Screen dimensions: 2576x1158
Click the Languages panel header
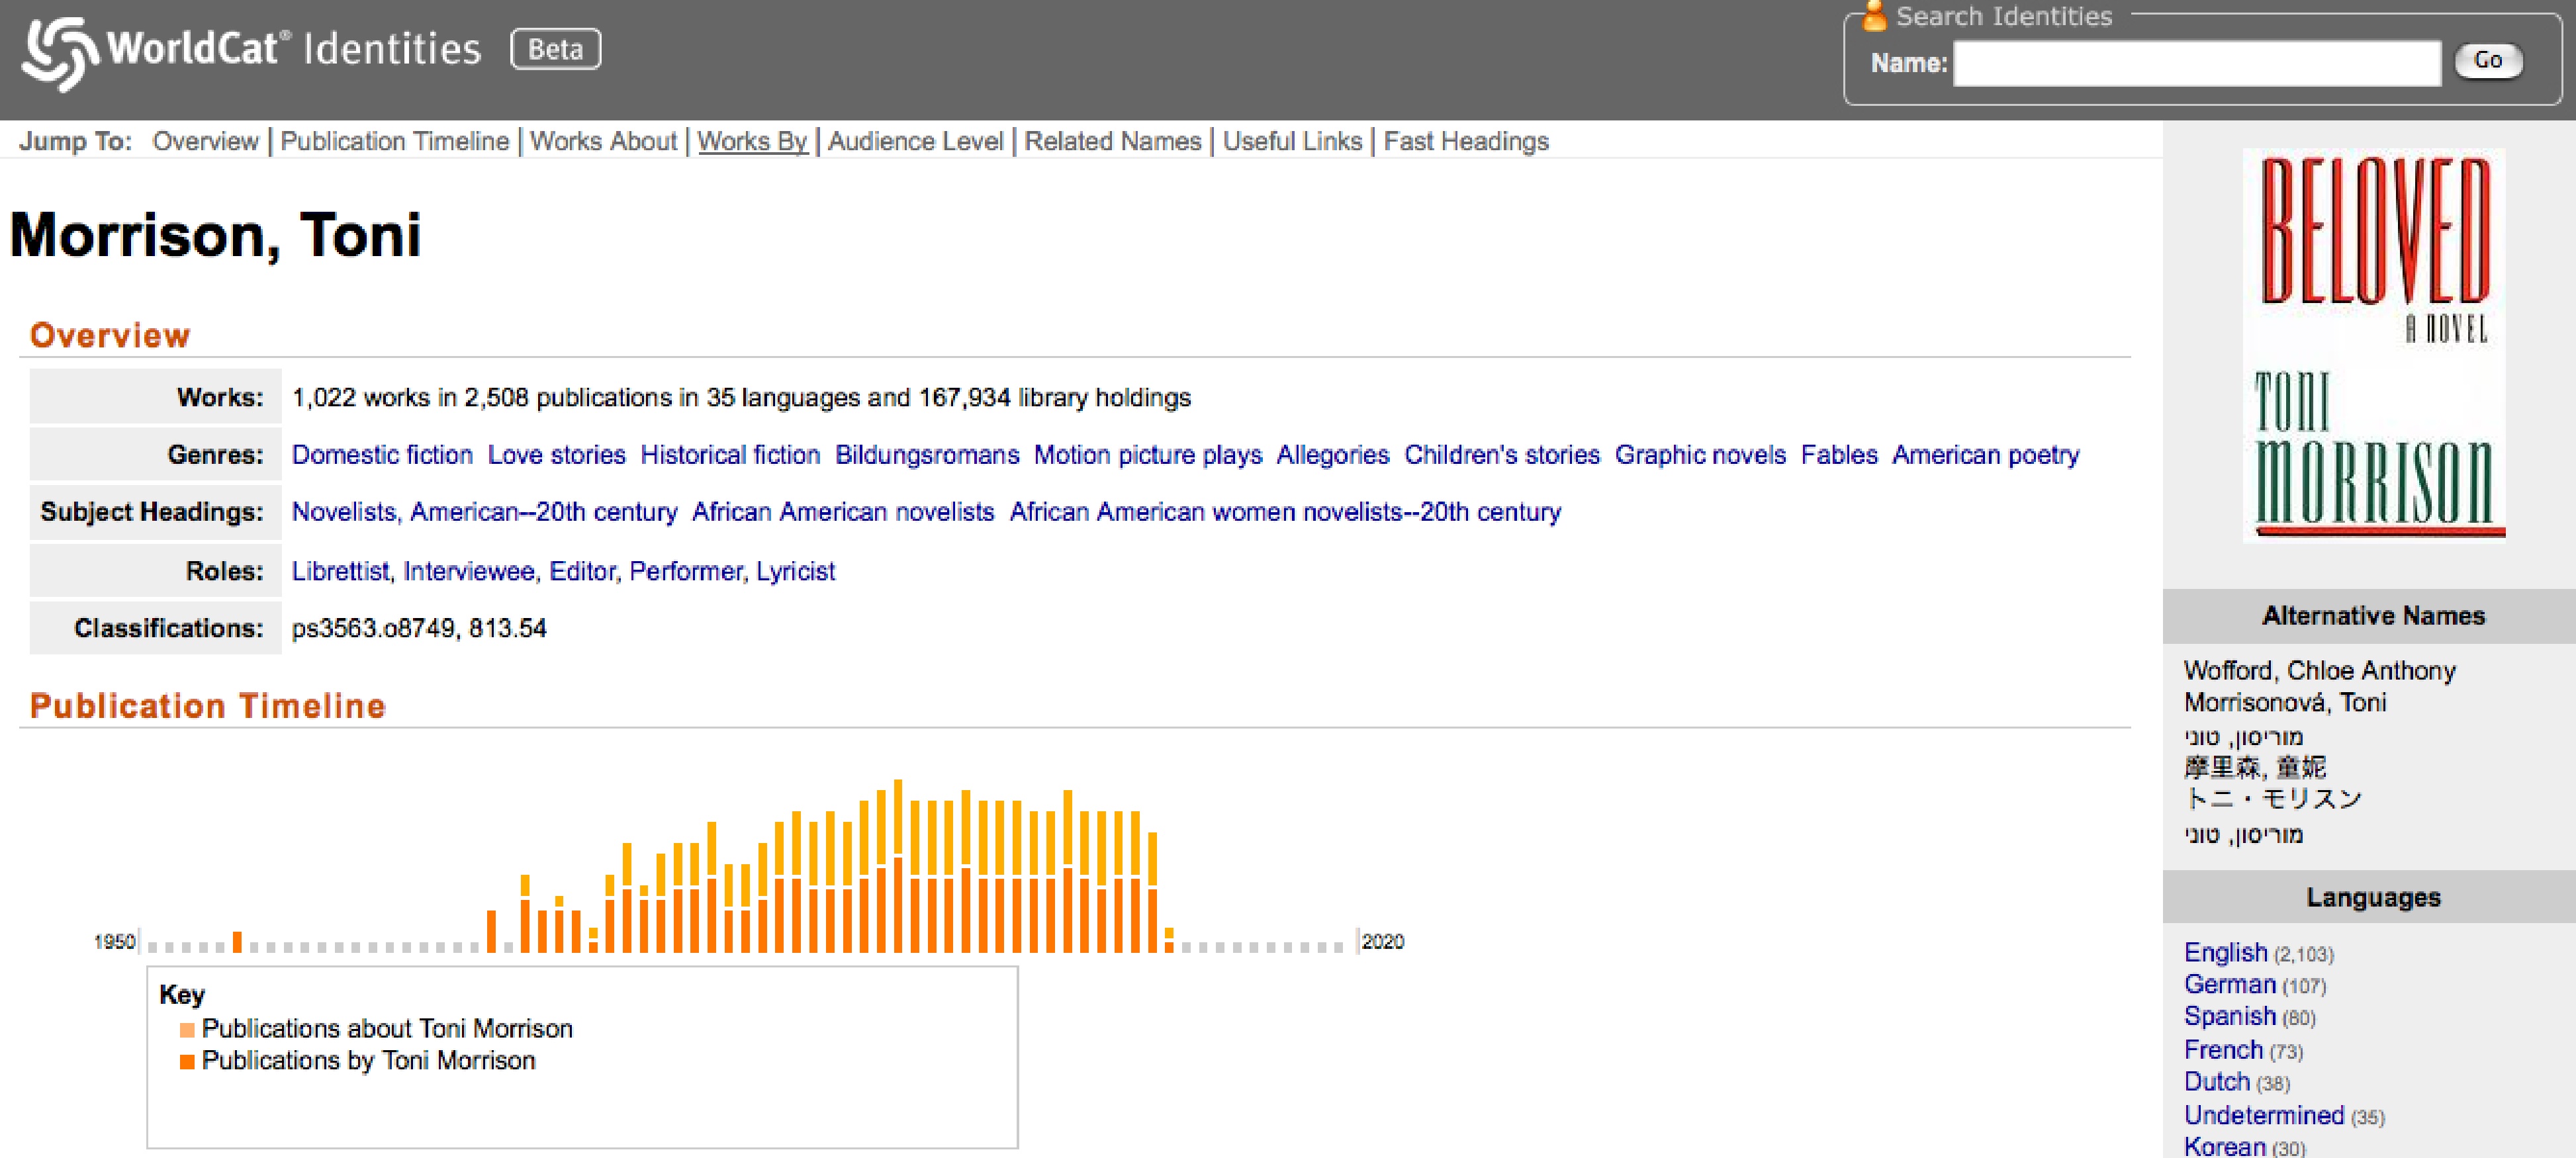[x=2370, y=897]
